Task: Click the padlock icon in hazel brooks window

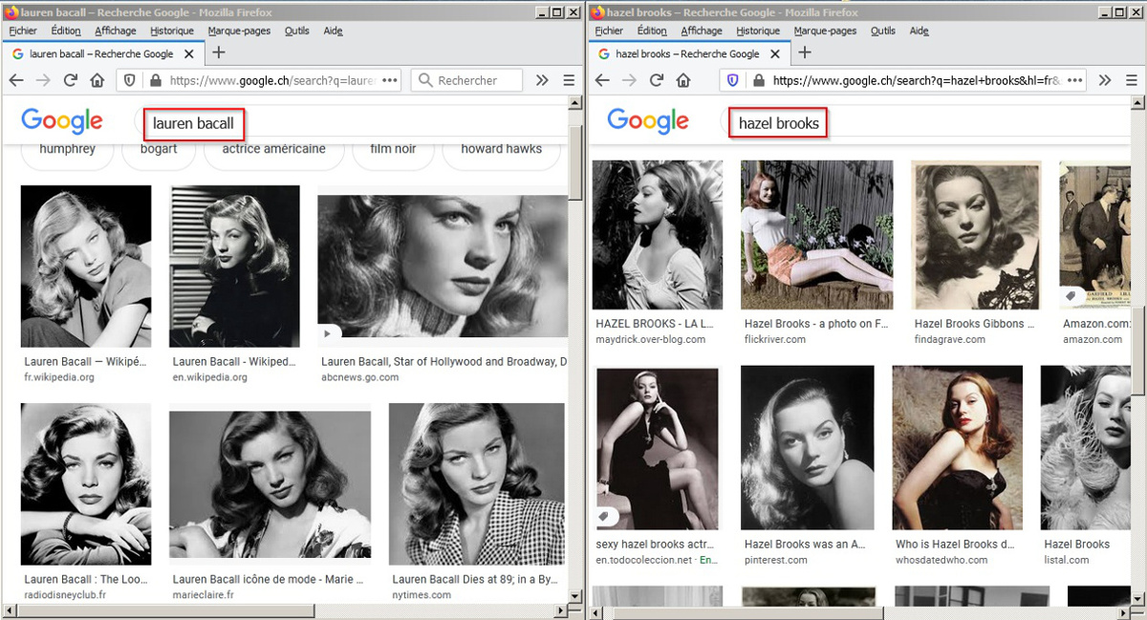Action: coord(758,80)
